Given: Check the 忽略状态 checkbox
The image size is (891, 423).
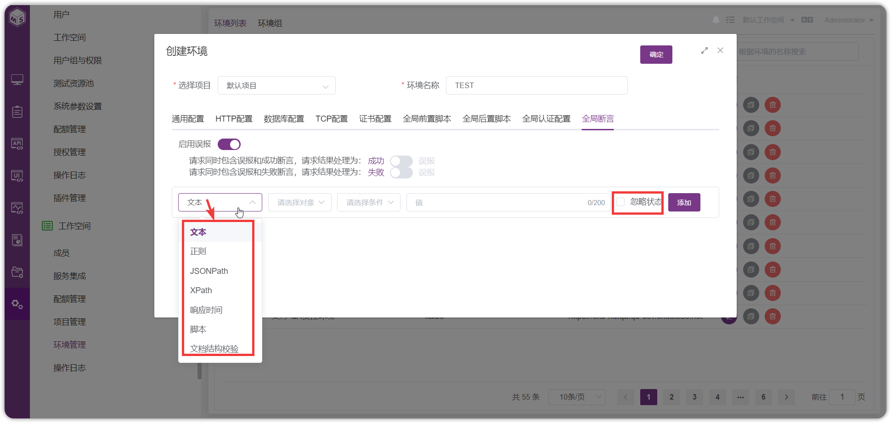Looking at the screenshot, I should pyautogui.click(x=620, y=202).
